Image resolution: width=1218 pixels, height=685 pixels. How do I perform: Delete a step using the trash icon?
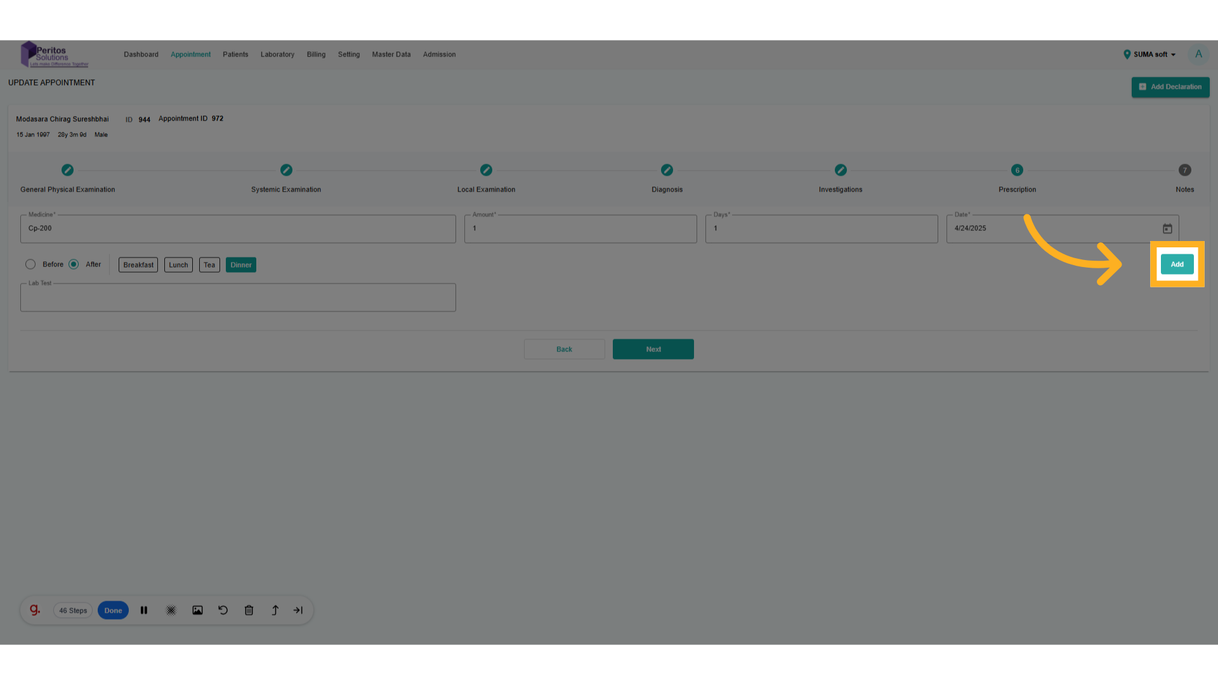click(x=249, y=610)
